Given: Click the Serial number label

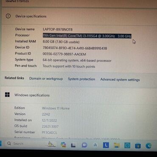Looking at the screenshot, I should click(x=25, y=132).
